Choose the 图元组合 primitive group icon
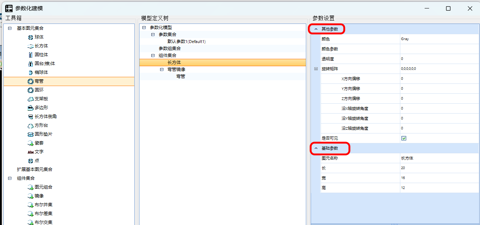The width and height of the screenshot is (480, 225). pyautogui.click(x=31, y=187)
